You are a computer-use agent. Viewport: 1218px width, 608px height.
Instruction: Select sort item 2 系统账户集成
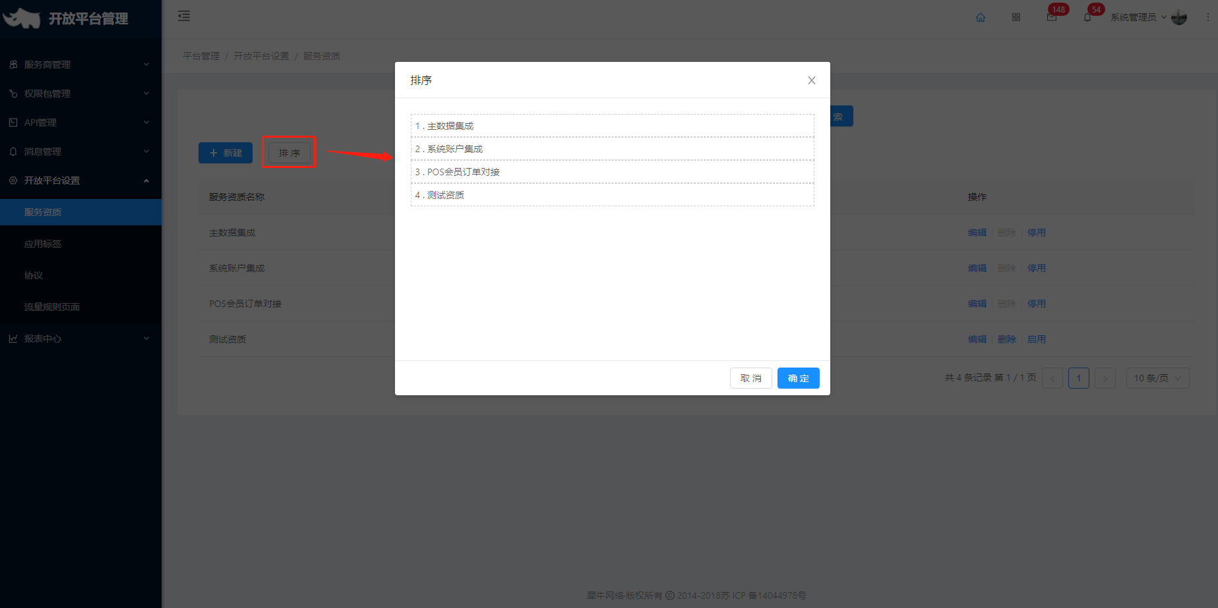(x=613, y=149)
